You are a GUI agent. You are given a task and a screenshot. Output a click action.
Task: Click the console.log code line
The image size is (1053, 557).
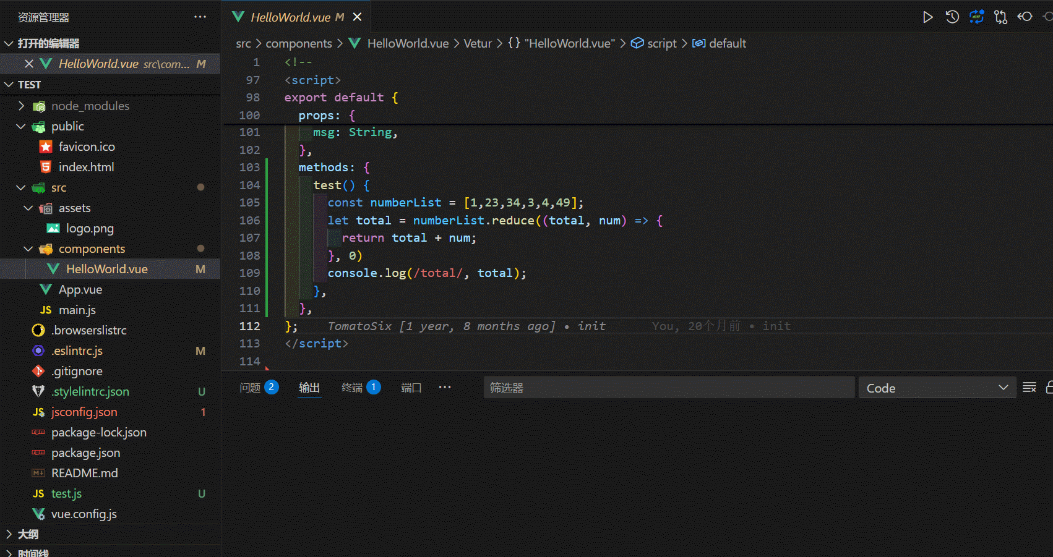(427, 273)
